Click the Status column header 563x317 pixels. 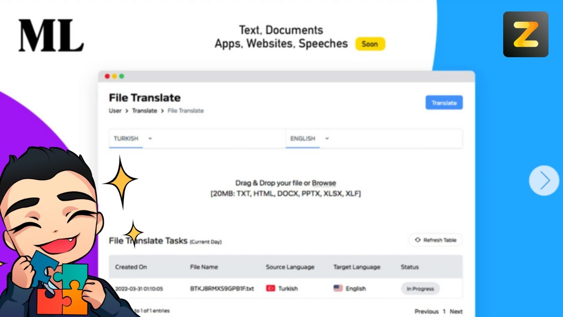pyautogui.click(x=409, y=267)
